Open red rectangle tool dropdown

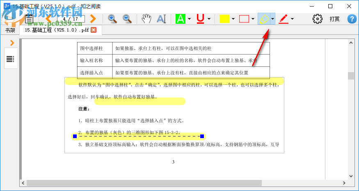point(253,19)
